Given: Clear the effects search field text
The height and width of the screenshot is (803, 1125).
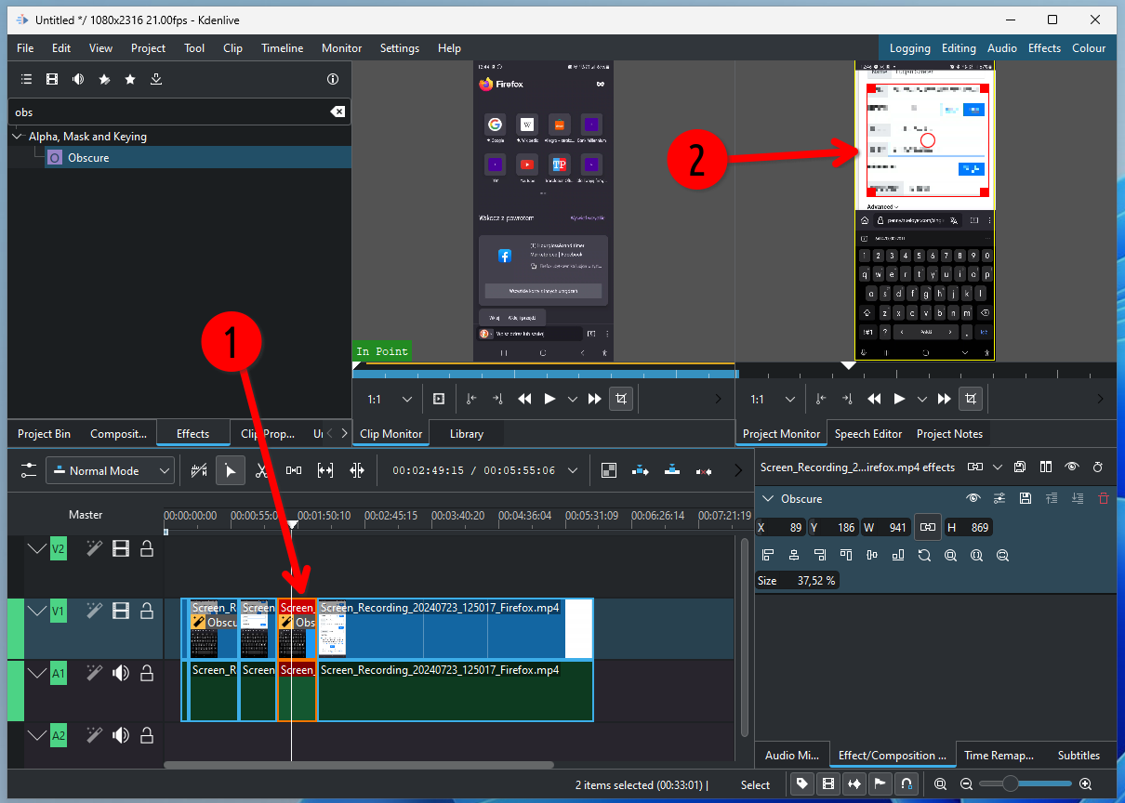Looking at the screenshot, I should (x=337, y=112).
